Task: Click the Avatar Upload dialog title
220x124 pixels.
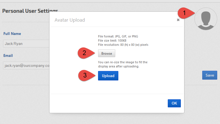Action: [x=70, y=20]
